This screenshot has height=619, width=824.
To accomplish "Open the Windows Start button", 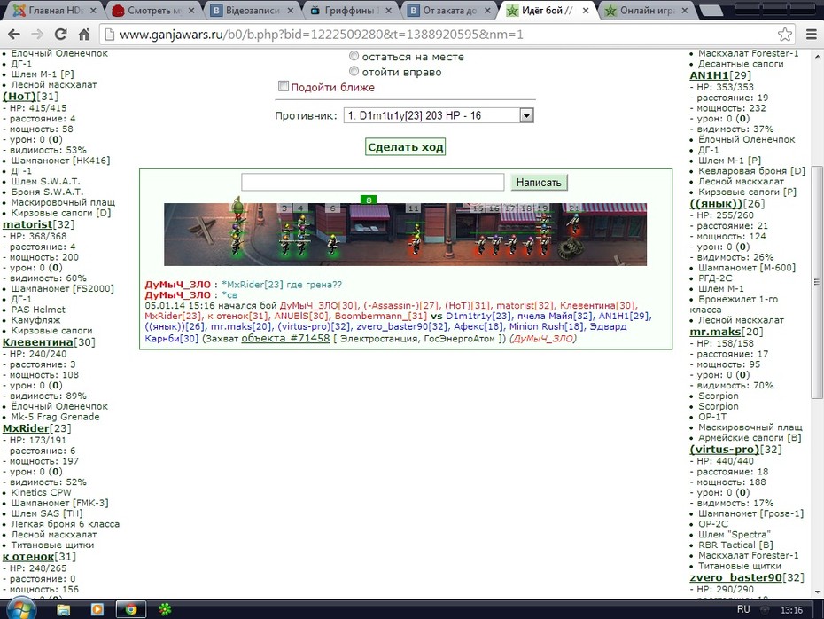I will 21,609.
